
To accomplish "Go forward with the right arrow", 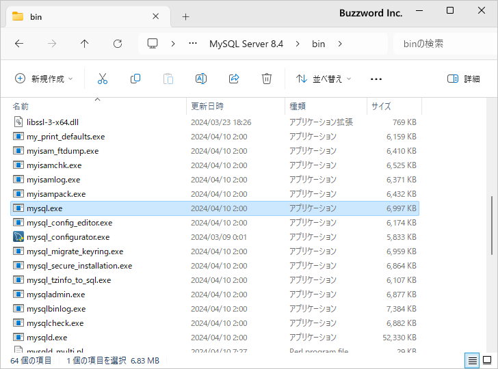I will [x=52, y=44].
